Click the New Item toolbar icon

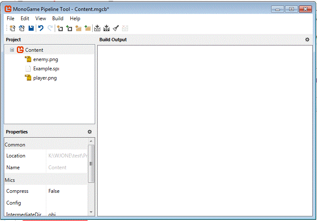coord(60,28)
